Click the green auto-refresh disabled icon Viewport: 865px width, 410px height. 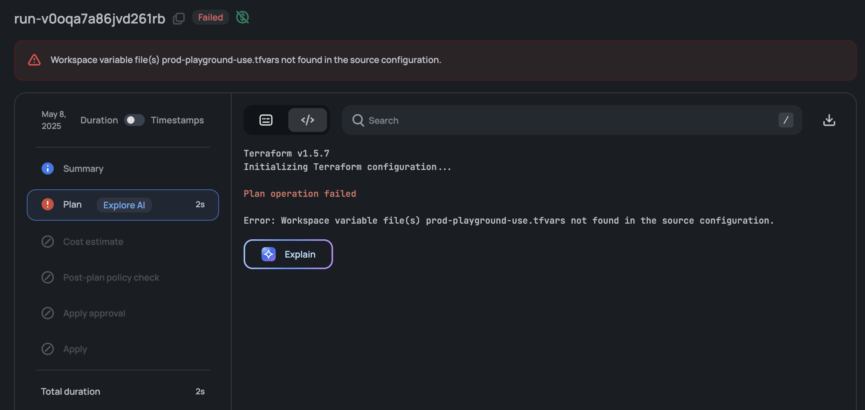(243, 17)
